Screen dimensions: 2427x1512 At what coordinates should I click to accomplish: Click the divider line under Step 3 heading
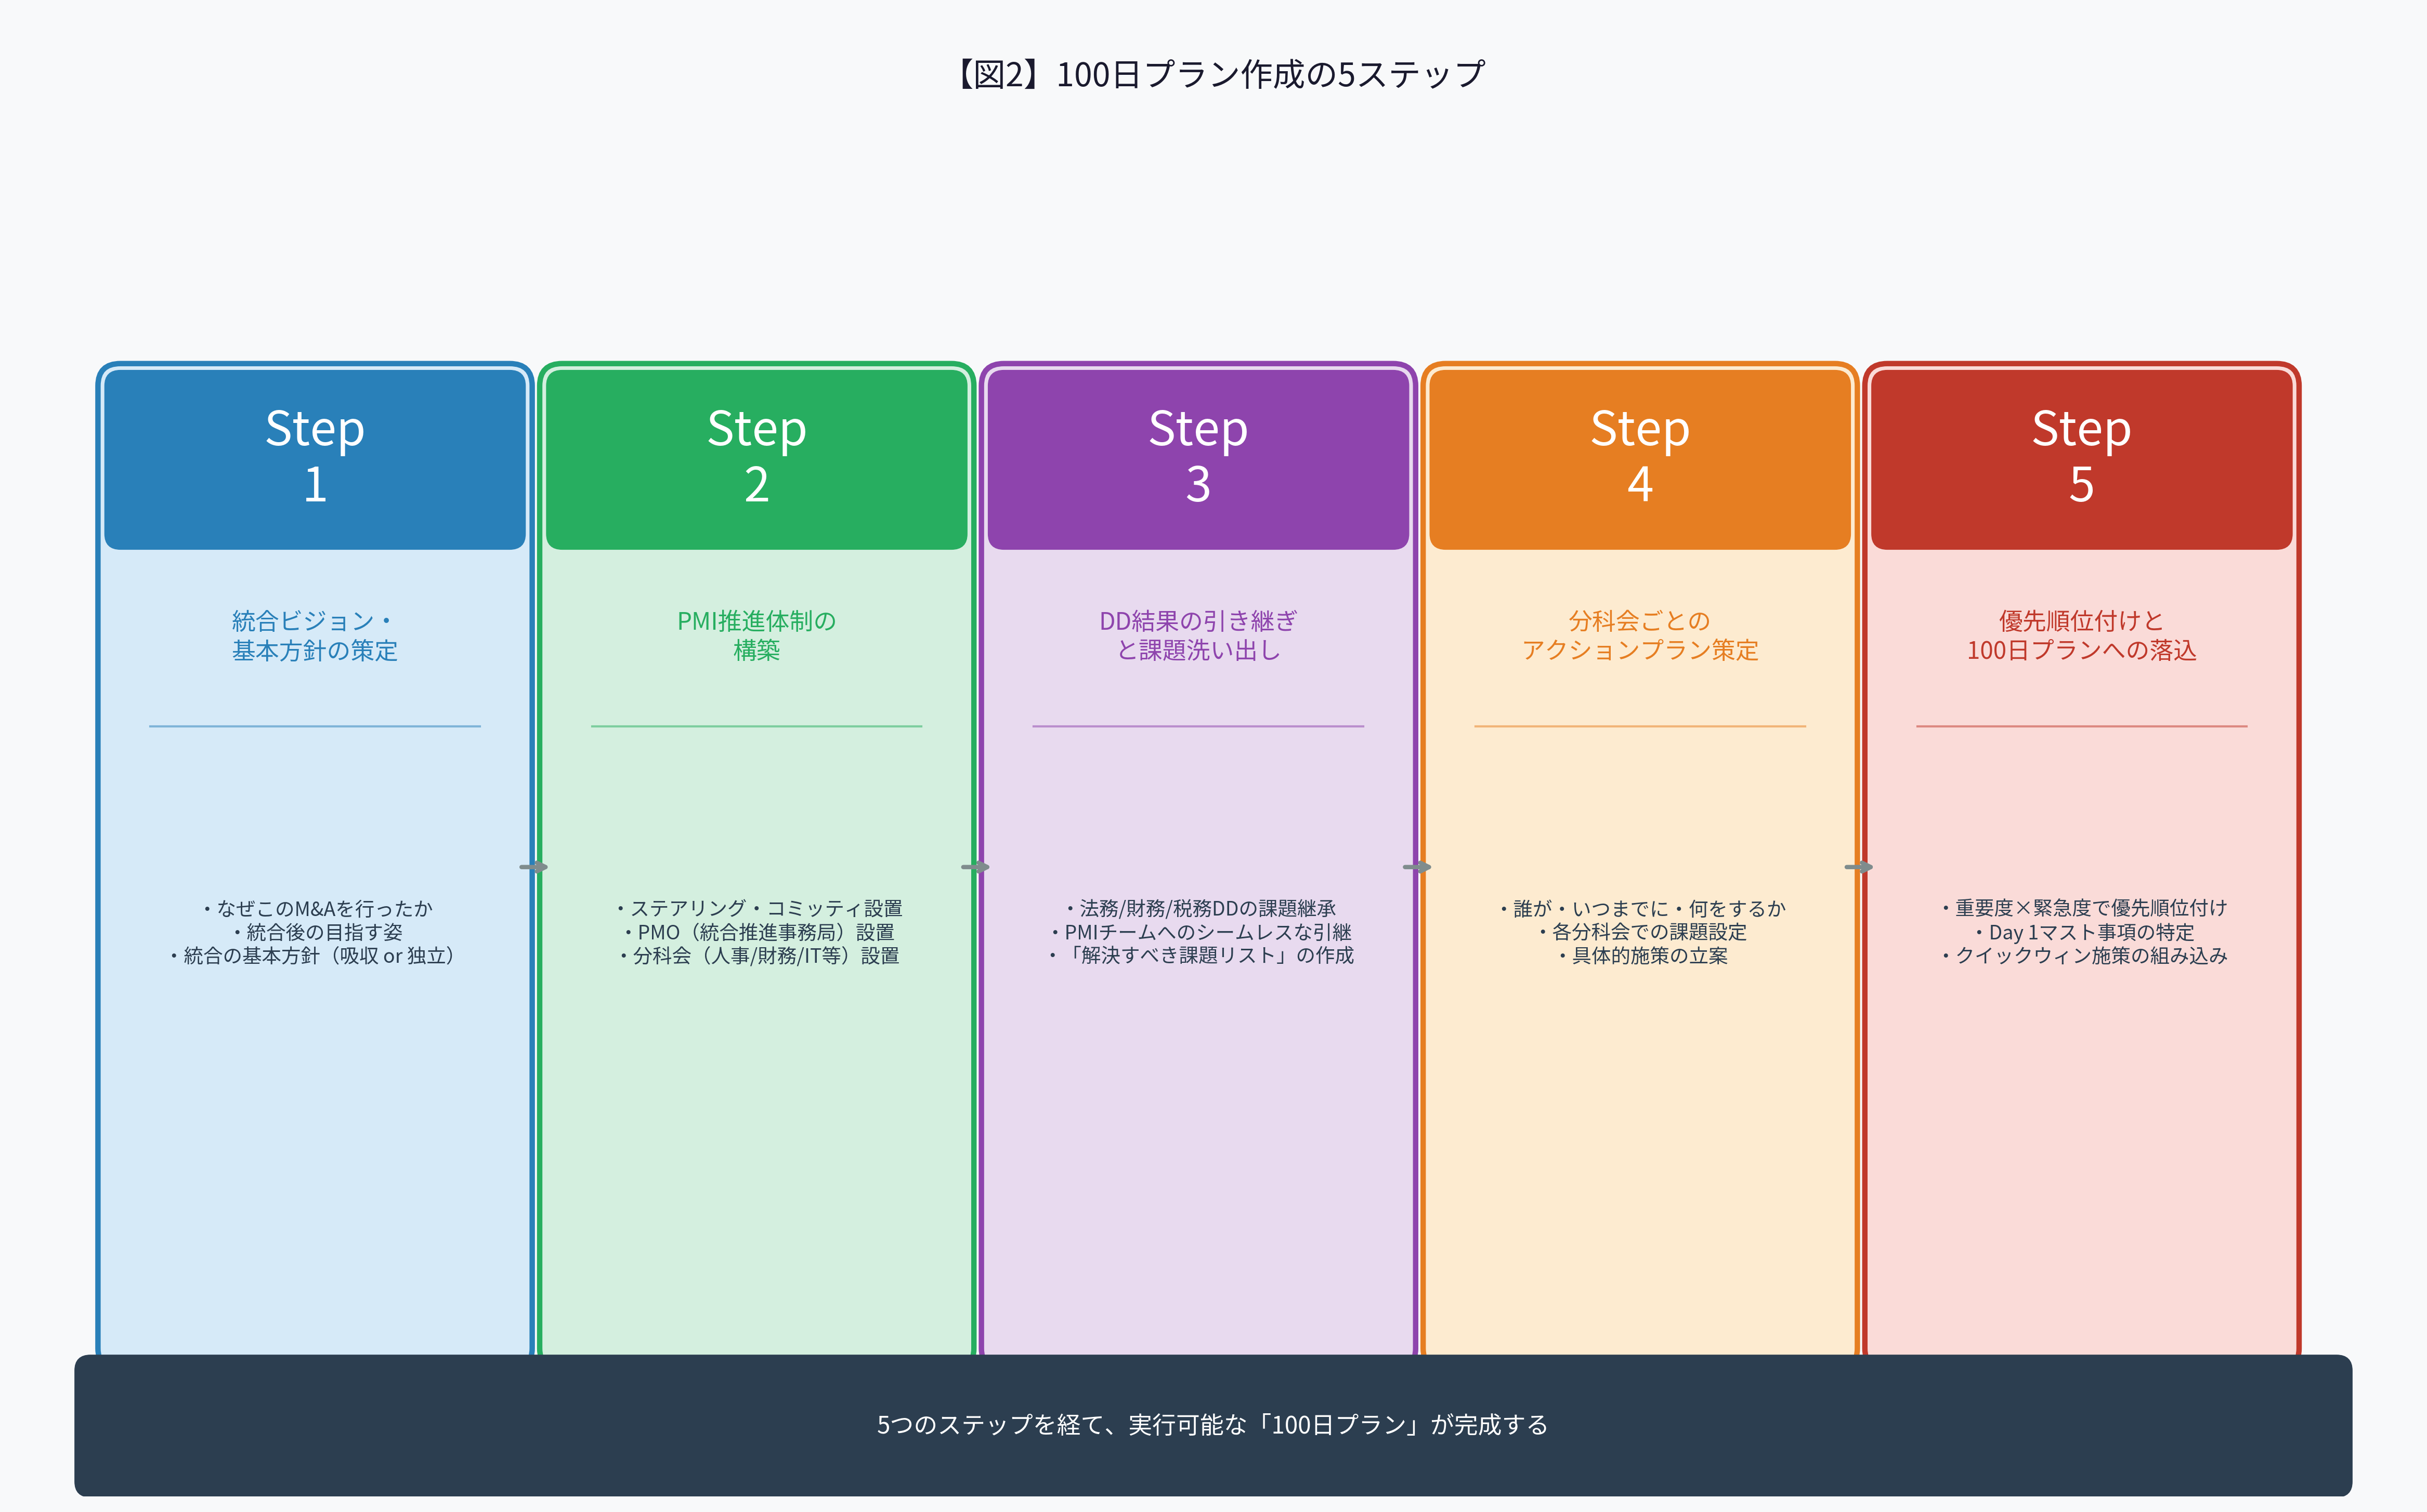[x=1198, y=726]
